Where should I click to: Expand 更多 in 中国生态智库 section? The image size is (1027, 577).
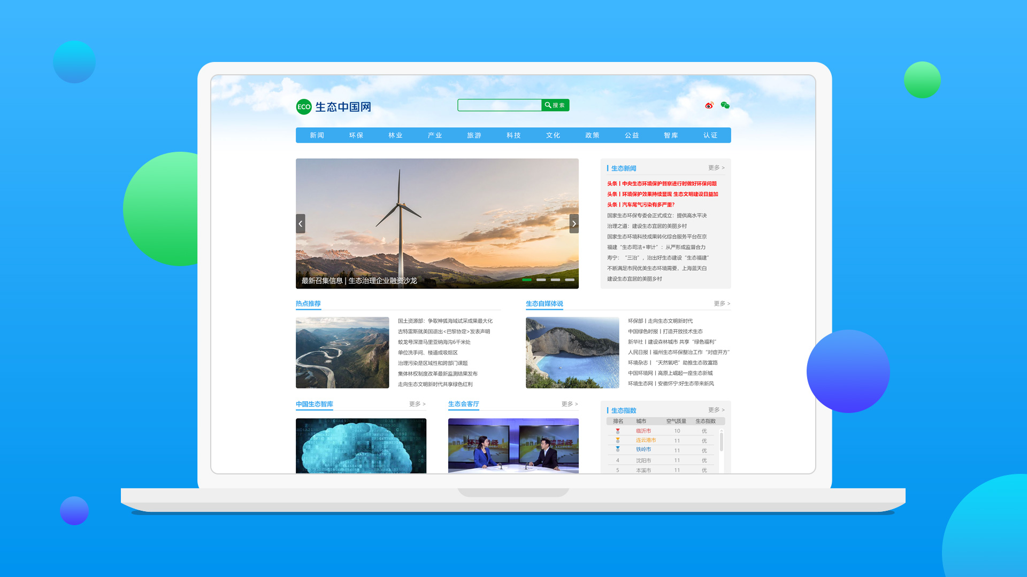(418, 404)
